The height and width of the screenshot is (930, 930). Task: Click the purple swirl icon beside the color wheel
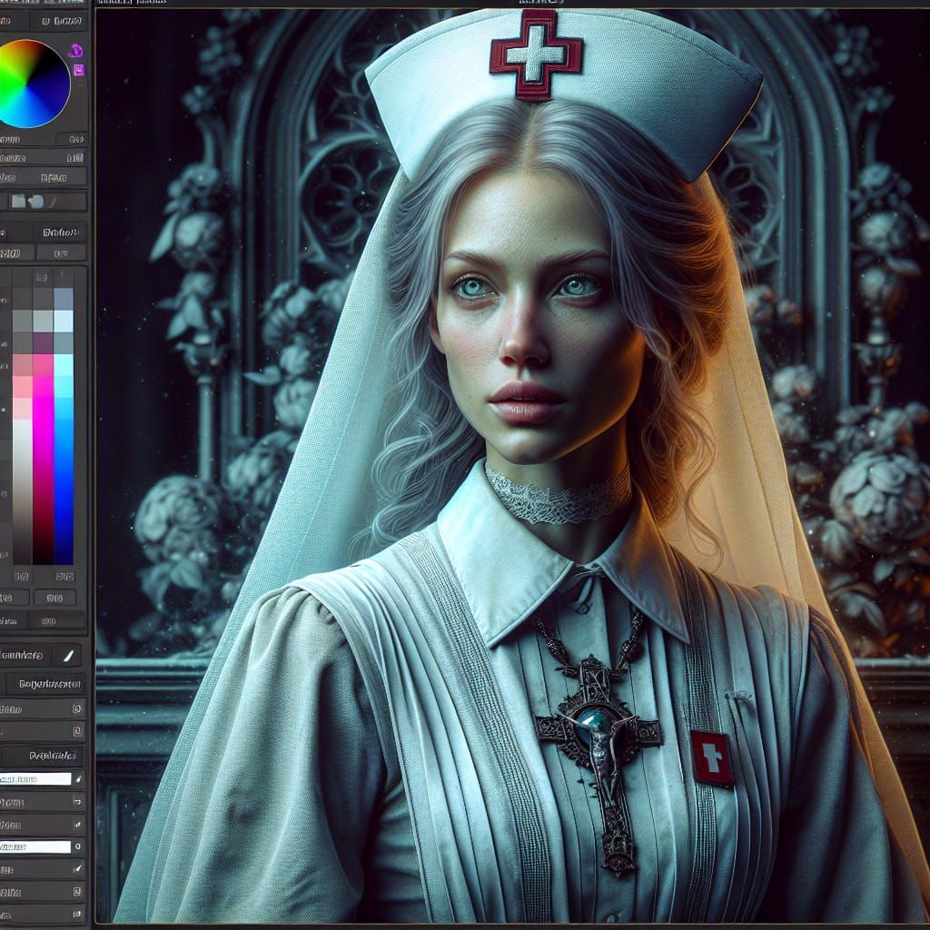[x=77, y=51]
